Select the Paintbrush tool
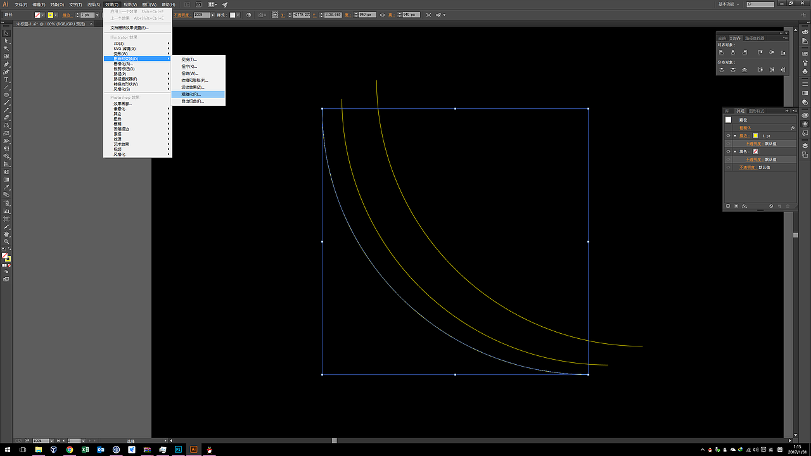The width and height of the screenshot is (811, 456). [6, 102]
